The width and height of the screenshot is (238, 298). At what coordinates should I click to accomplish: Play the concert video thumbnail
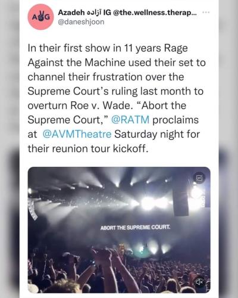[x=119, y=230]
